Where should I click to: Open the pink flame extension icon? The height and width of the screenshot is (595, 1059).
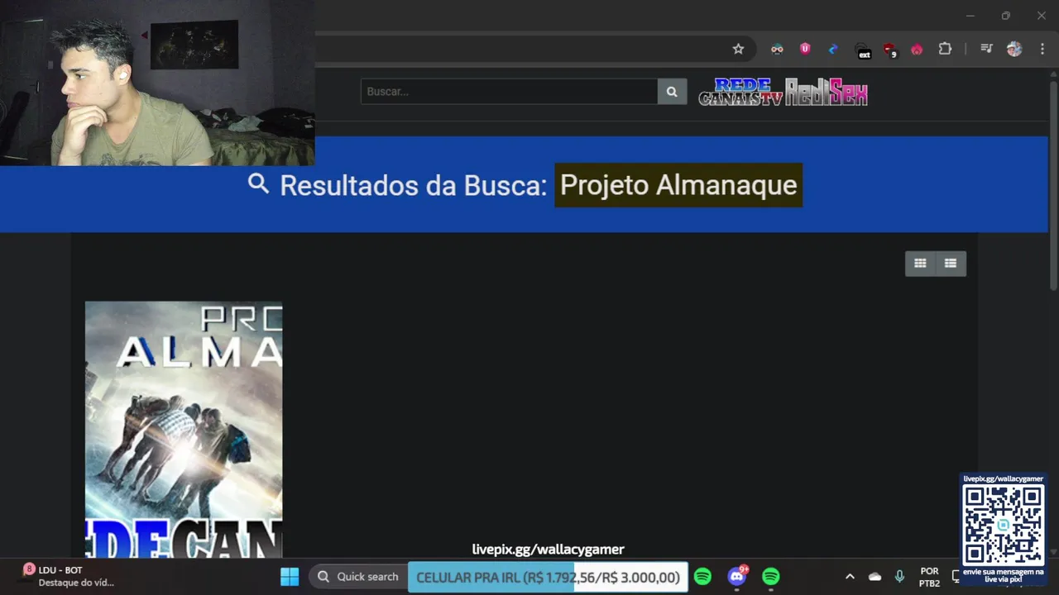[x=917, y=50]
